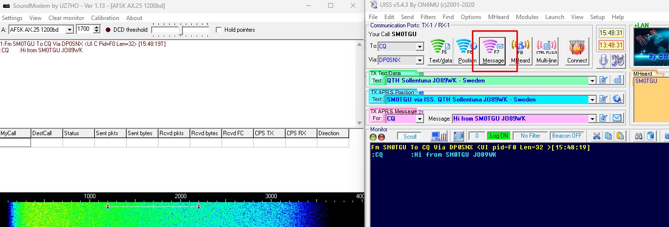The height and width of the screenshot is (227, 669).
Task: Open SoundModem Settings menu
Action: click(12, 18)
